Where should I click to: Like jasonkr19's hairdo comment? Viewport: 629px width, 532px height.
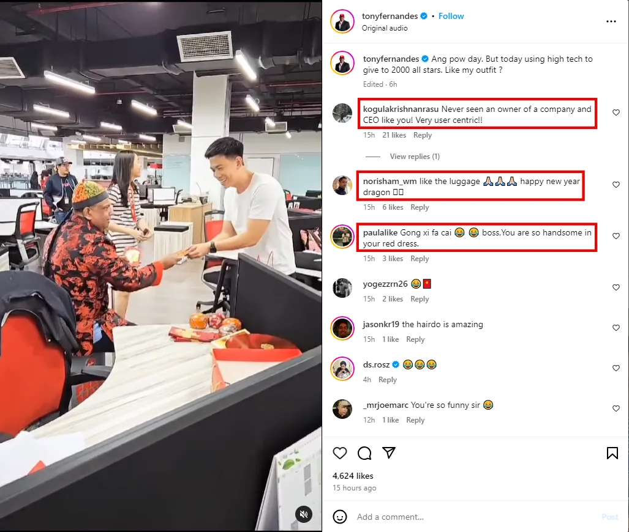point(616,328)
